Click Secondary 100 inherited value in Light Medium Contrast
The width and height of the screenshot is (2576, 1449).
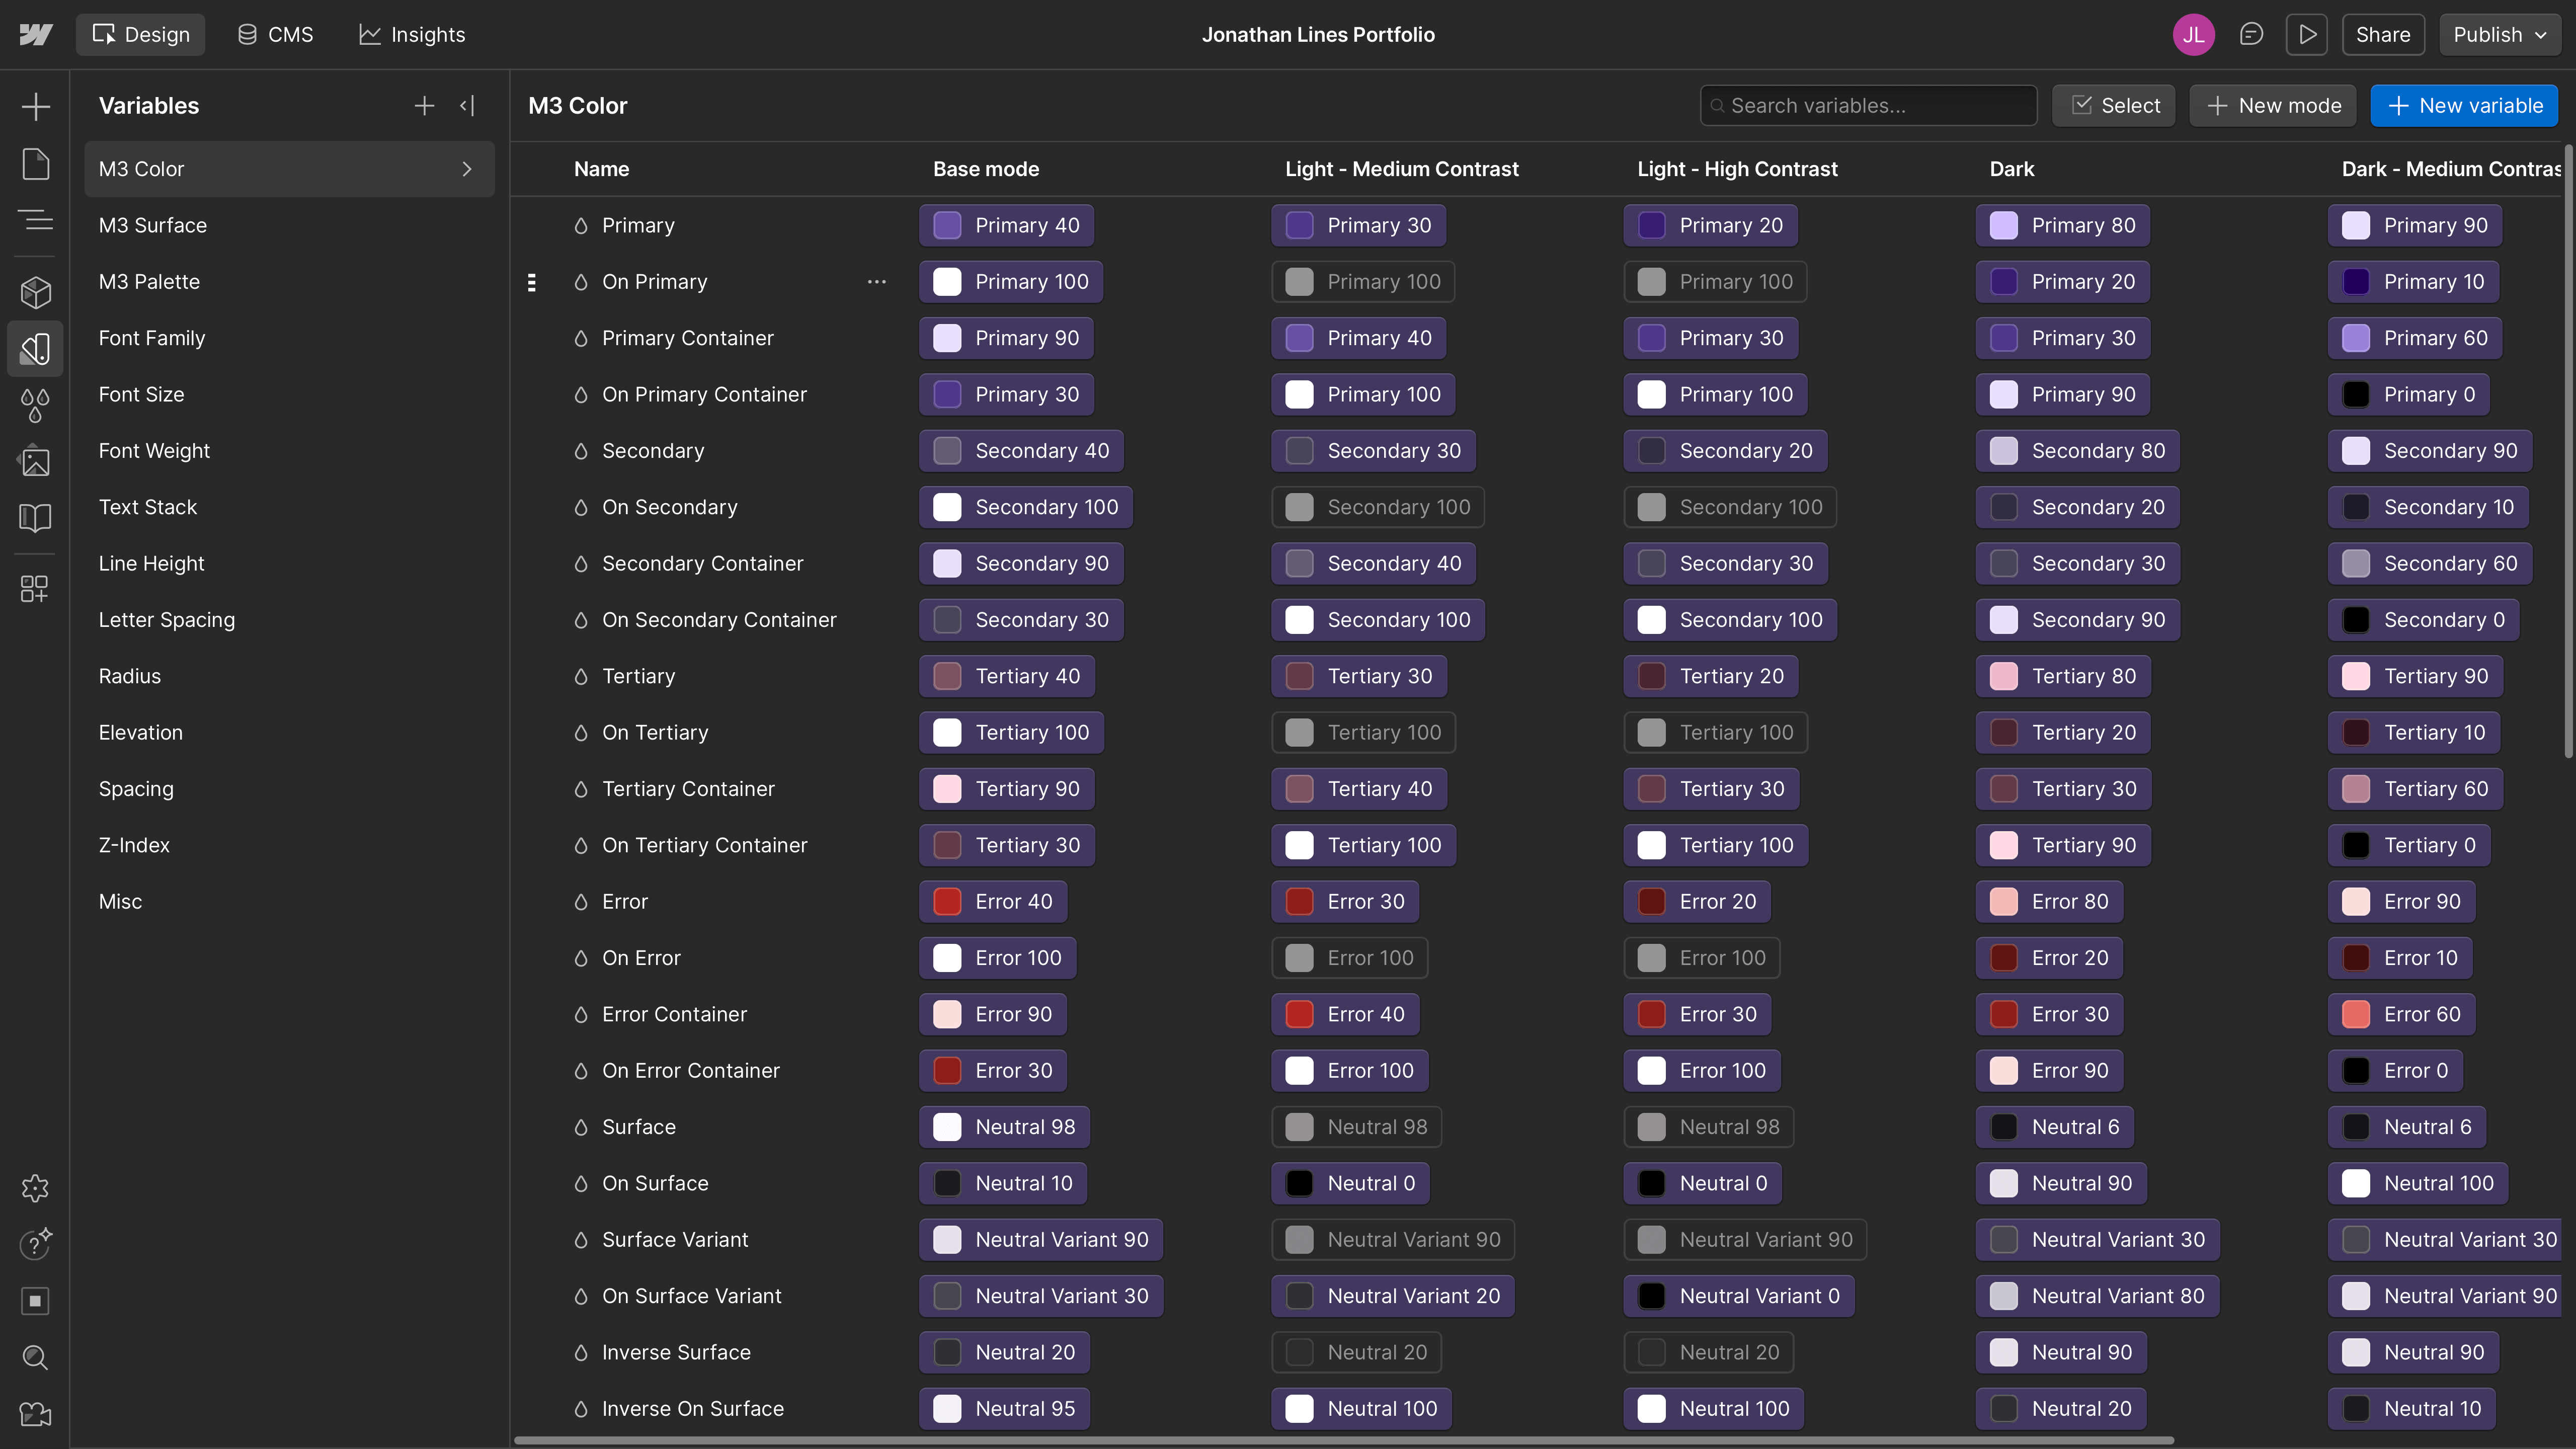click(x=1378, y=507)
